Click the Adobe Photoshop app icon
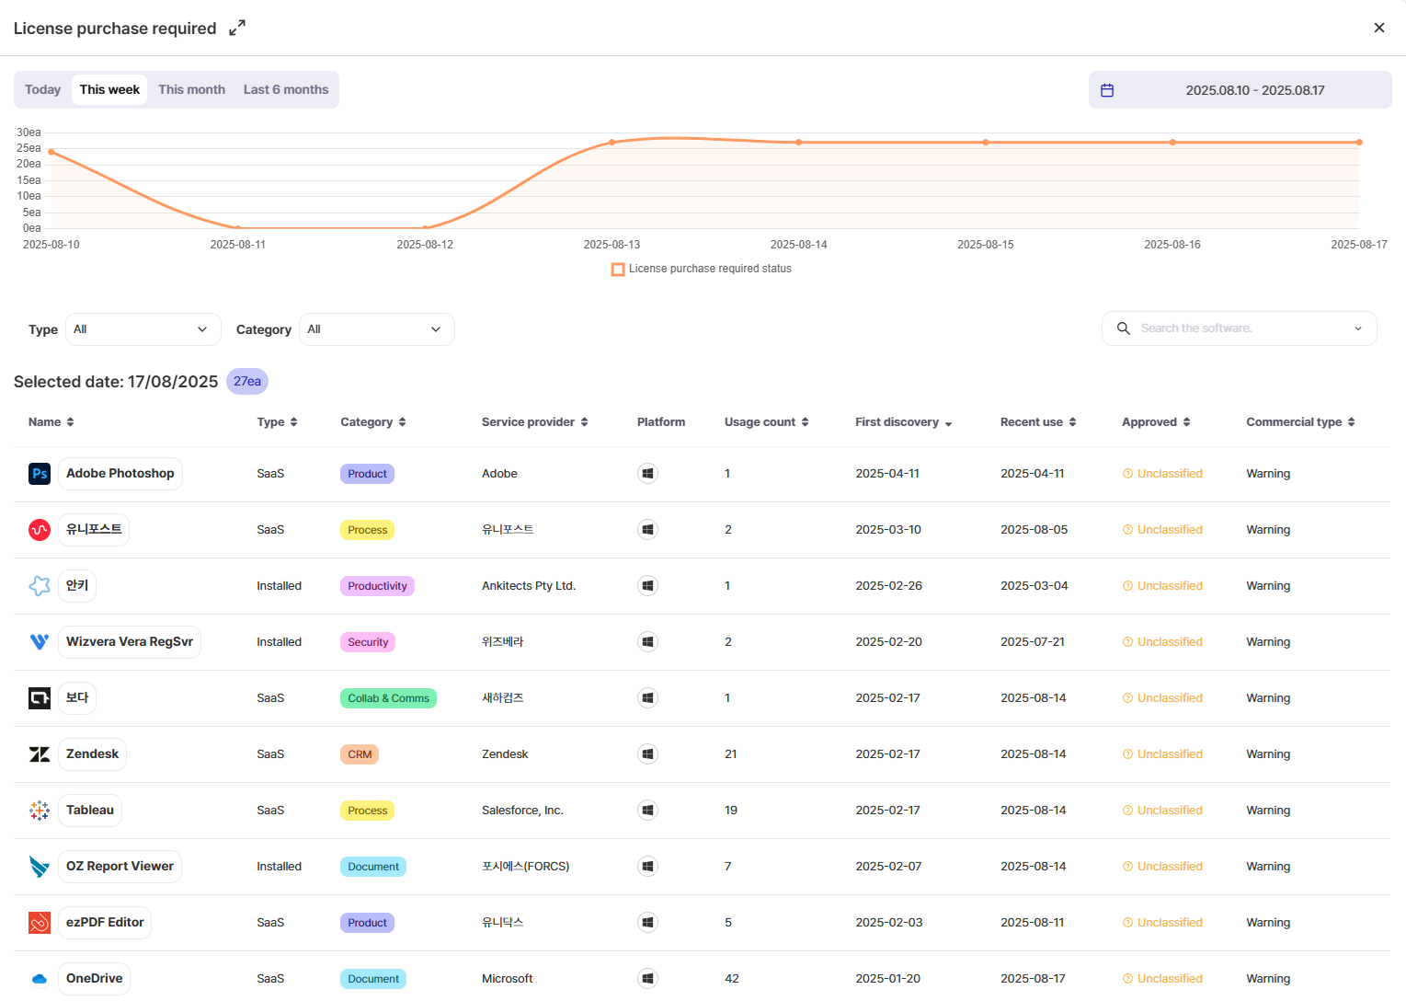 [40, 474]
